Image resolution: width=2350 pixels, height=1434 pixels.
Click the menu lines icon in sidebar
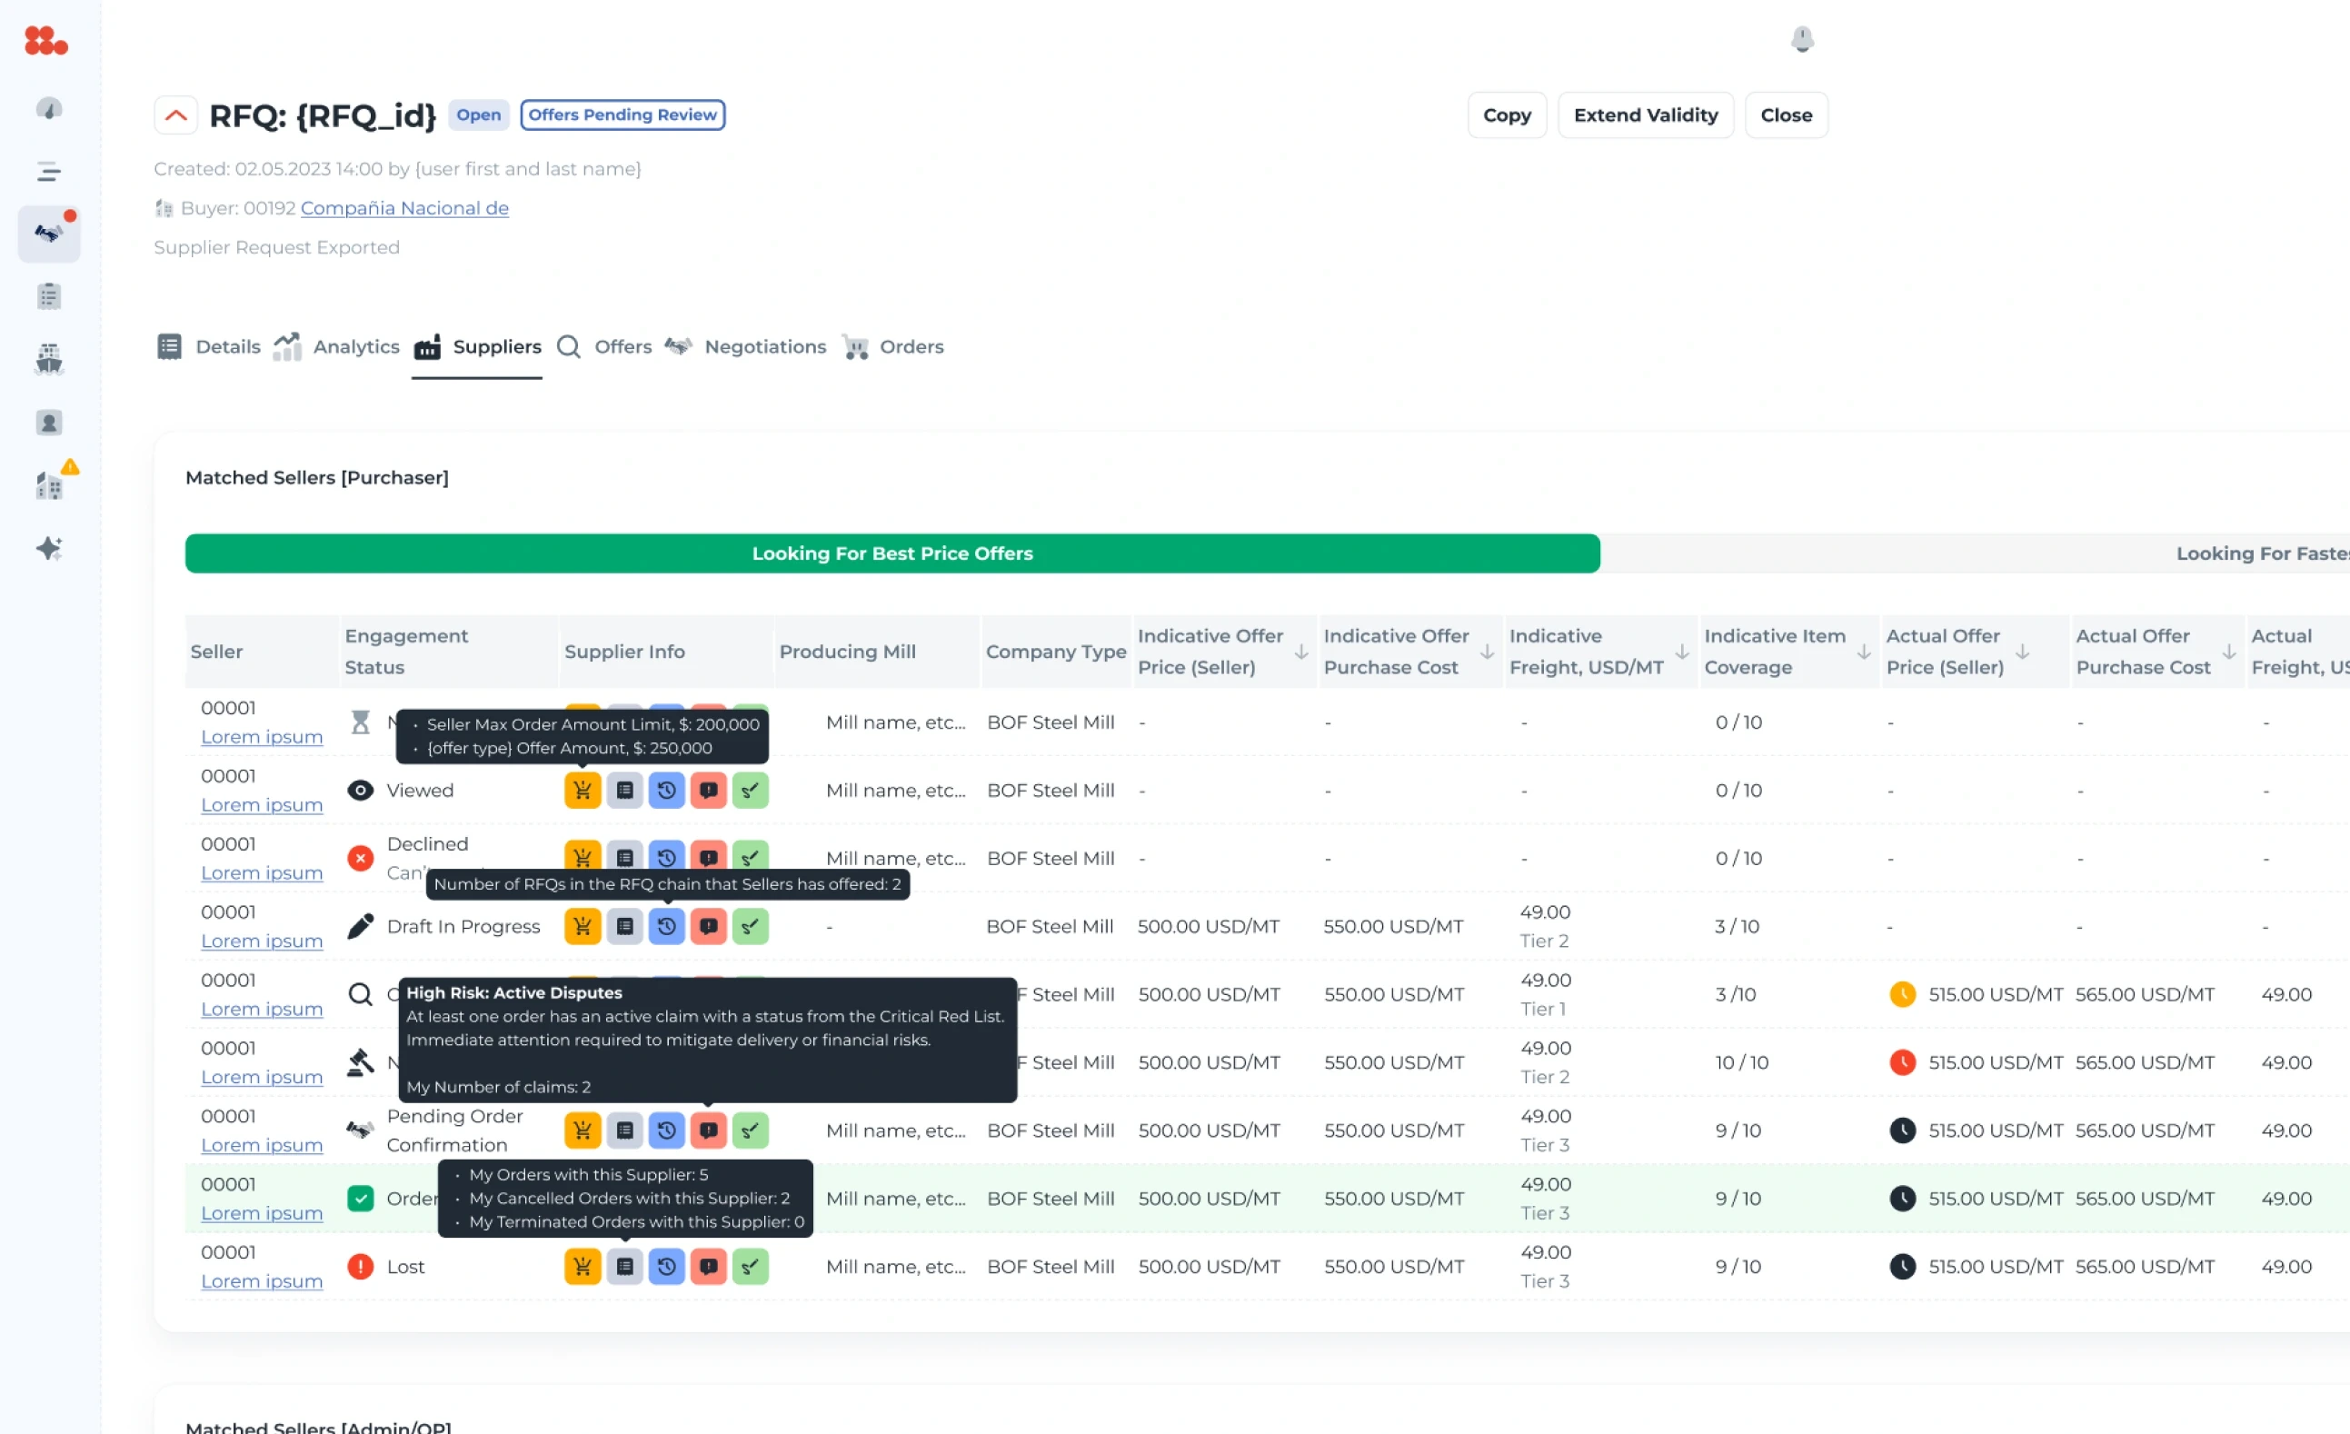49,172
